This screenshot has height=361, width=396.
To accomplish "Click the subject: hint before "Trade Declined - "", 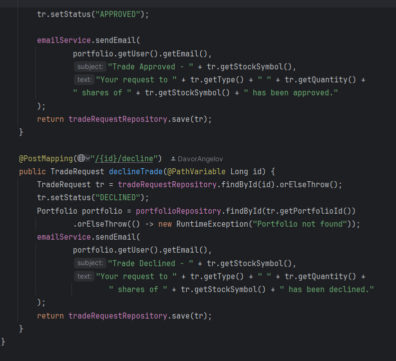I will pyautogui.click(x=90, y=263).
